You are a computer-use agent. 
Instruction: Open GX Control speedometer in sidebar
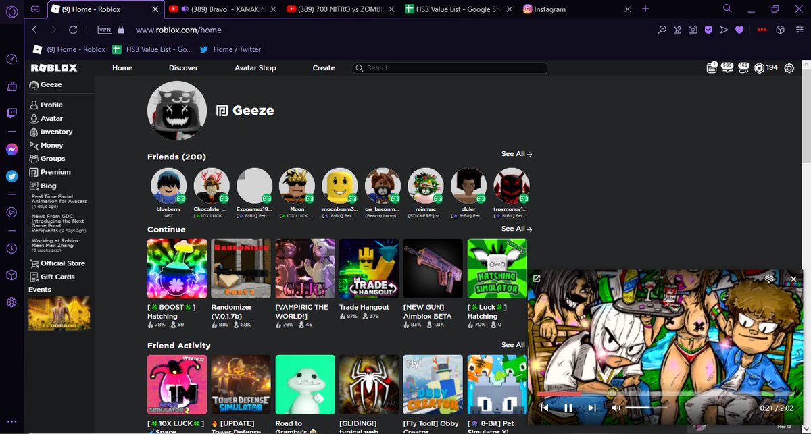pyautogui.click(x=11, y=59)
